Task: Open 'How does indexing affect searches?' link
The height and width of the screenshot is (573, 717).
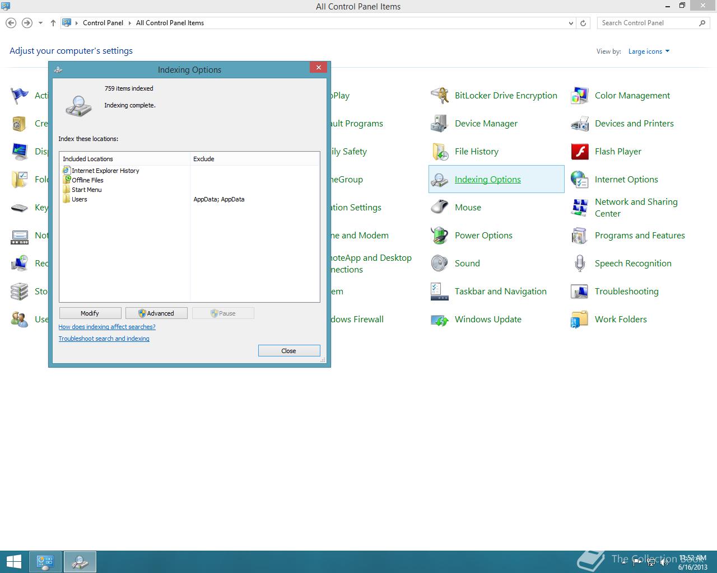Action: click(107, 327)
